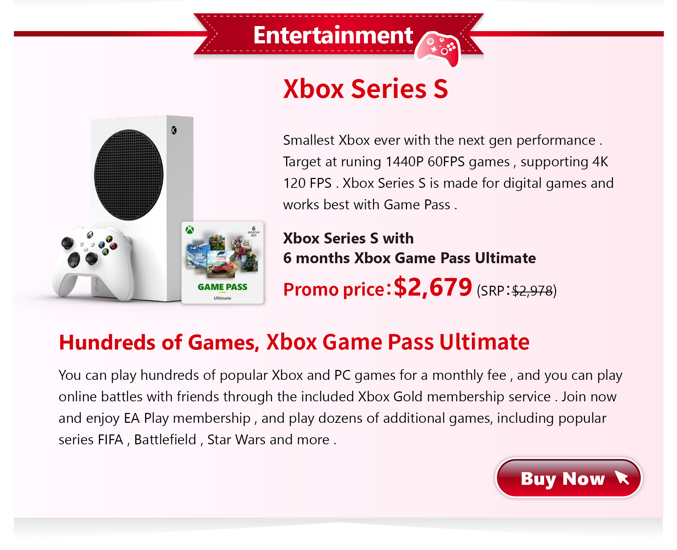Click the game controller icon on banner
The width and height of the screenshot is (677, 550).
point(438,49)
